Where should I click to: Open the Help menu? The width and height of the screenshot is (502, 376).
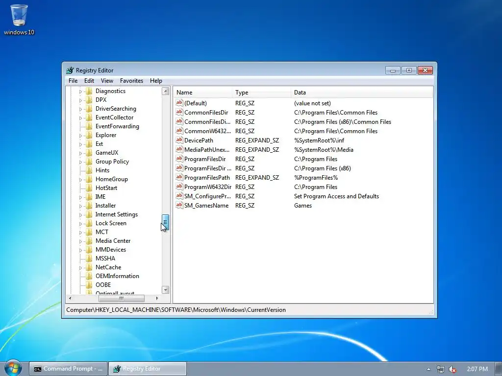[x=156, y=81]
